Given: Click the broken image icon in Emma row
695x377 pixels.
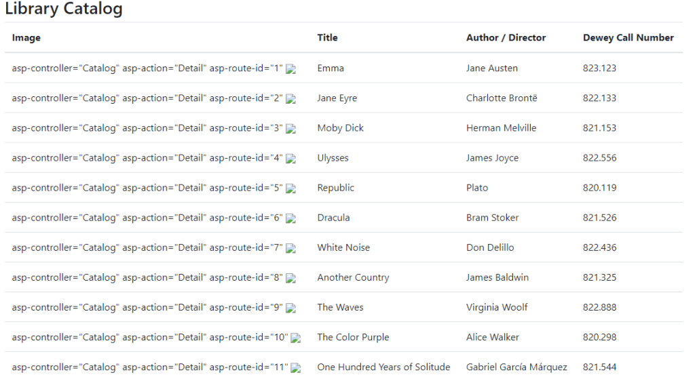Looking at the screenshot, I should point(290,69).
